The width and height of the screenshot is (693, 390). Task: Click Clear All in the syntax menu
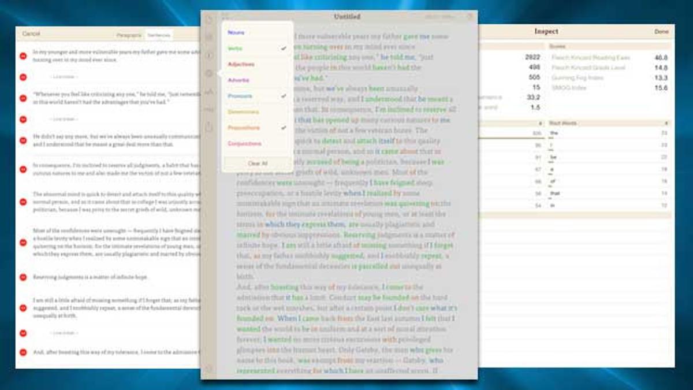point(258,164)
